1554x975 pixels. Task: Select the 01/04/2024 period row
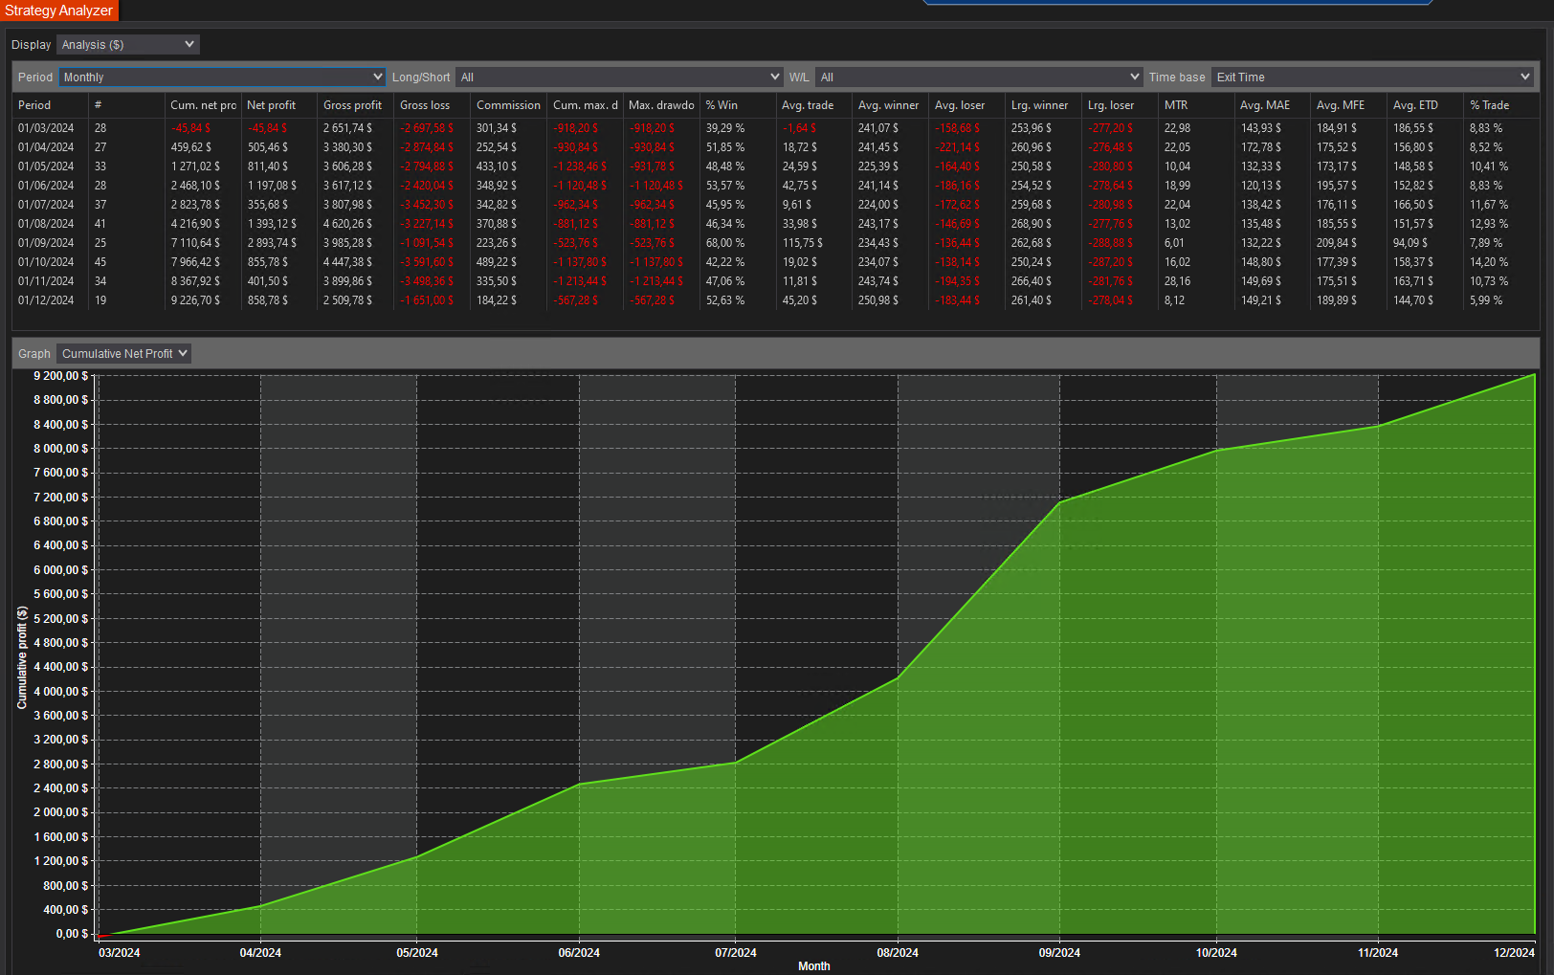[x=776, y=147]
